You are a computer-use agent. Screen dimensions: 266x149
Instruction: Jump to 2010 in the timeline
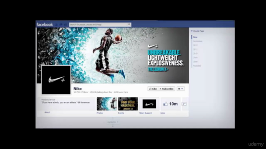(195, 53)
